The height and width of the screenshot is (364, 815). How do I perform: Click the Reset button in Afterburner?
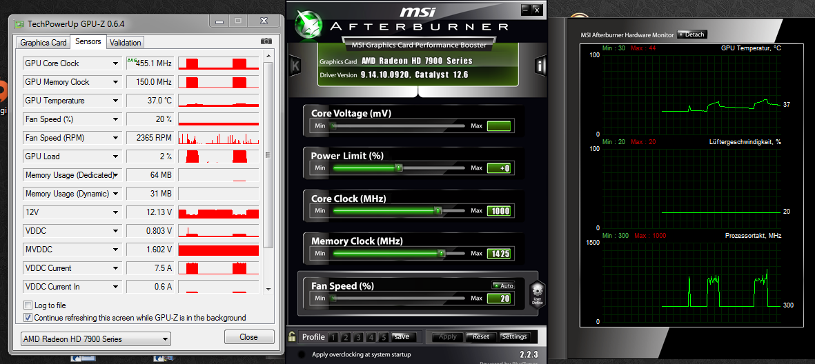(481, 336)
